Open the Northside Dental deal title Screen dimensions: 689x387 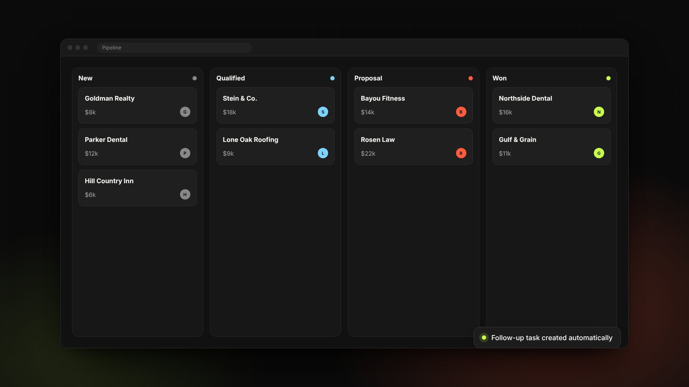(x=525, y=98)
